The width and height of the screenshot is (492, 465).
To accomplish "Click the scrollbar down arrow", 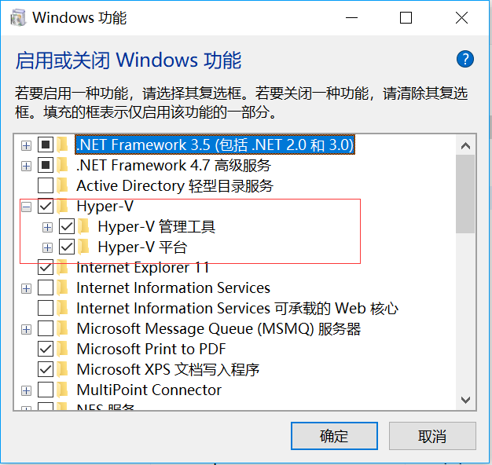I will click(x=465, y=400).
